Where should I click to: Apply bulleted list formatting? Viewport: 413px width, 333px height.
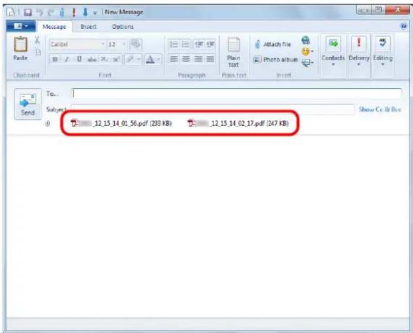click(186, 44)
